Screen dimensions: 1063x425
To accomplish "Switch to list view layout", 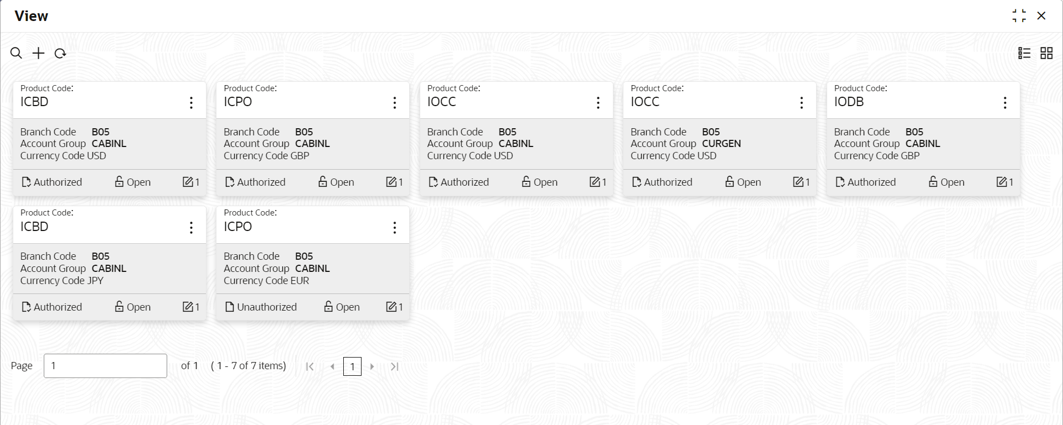I will tap(1024, 53).
